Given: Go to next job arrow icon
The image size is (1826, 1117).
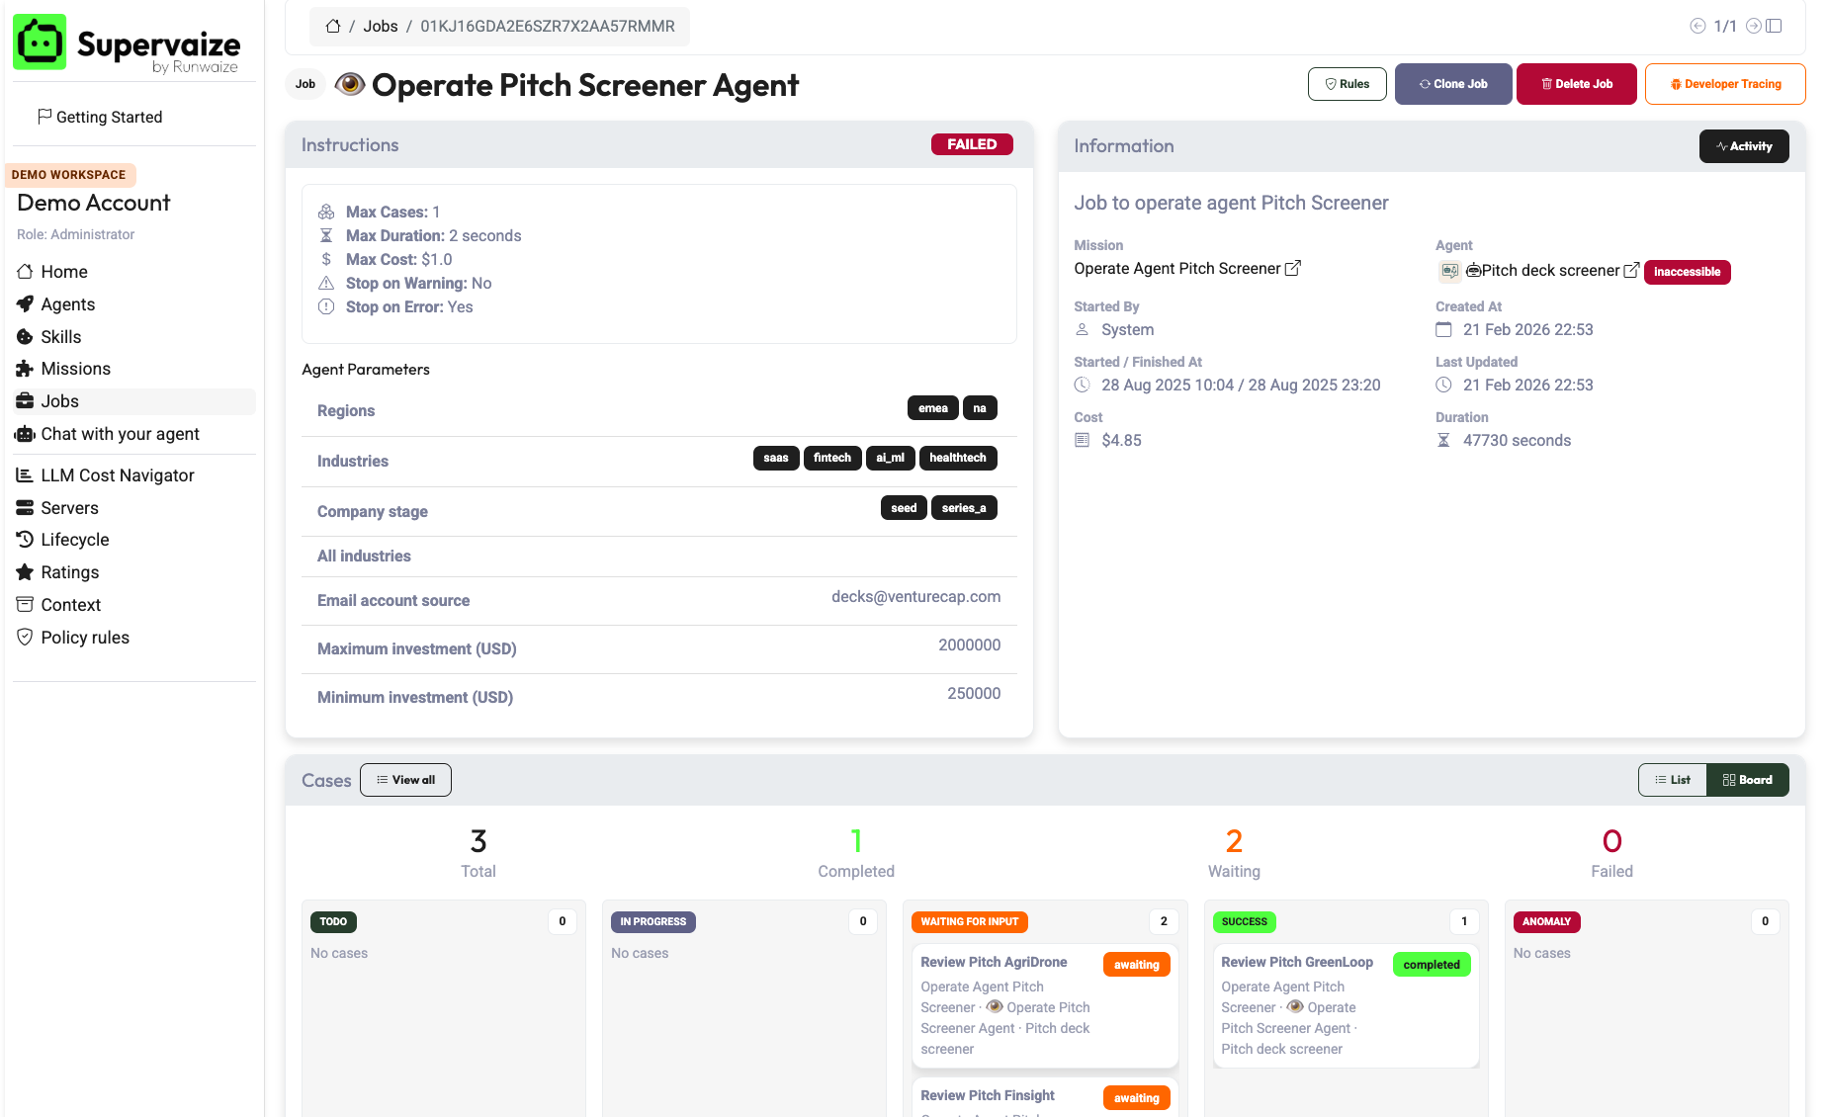Looking at the screenshot, I should pyautogui.click(x=1753, y=27).
